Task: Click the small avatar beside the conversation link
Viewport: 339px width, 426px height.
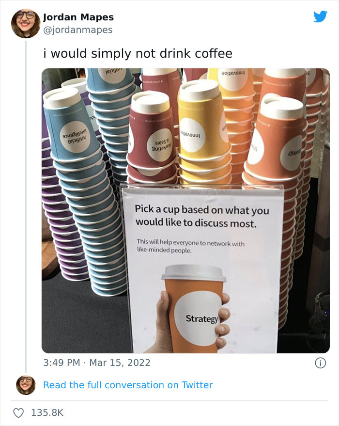Action: tap(26, 385)
